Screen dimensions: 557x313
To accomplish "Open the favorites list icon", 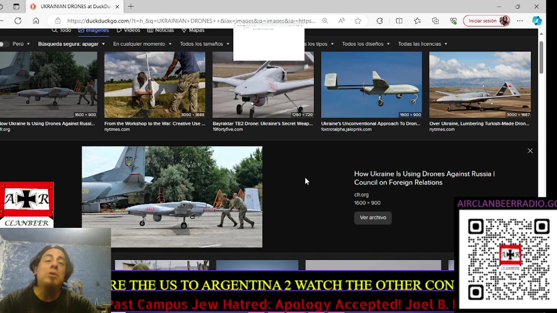I will point(417,21).
